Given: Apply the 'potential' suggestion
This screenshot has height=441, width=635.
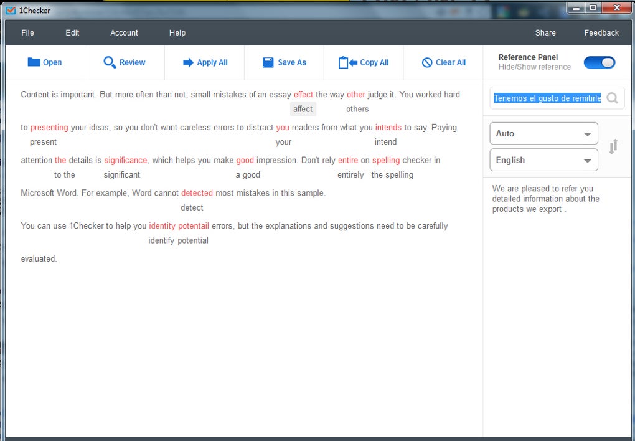Looking at the screenshot, I should pos(193,240).
